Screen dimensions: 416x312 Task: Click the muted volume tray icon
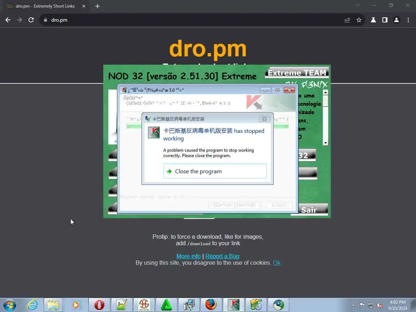pyautogui.click(x=380, y=305)
